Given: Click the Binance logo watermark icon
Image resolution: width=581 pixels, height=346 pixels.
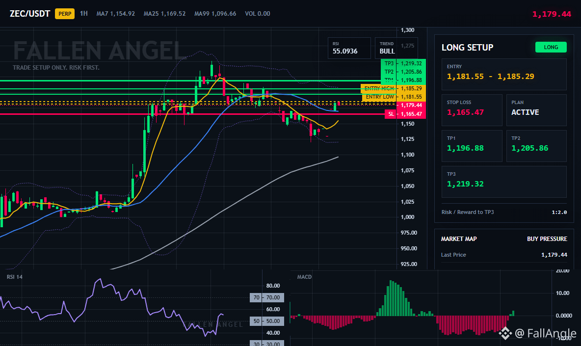Looking at the screenshot, I should pos(505,333).
